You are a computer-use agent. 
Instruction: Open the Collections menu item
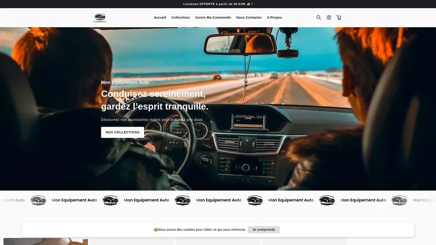click(x=181, y=17)
